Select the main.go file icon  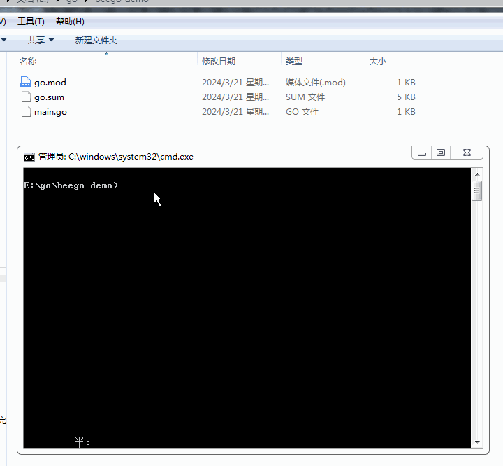(x=26, y=111)
